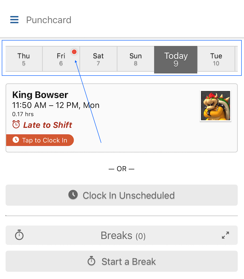
Task: Click the Late to Shift warning text
Action: click(x=48, y=125)
